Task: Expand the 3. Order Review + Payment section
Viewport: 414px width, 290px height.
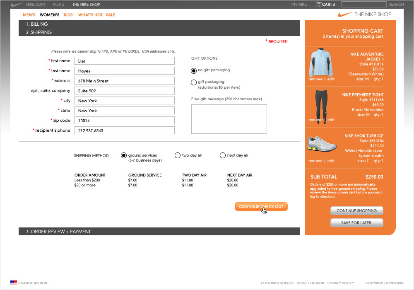Action: coord(159,232)
